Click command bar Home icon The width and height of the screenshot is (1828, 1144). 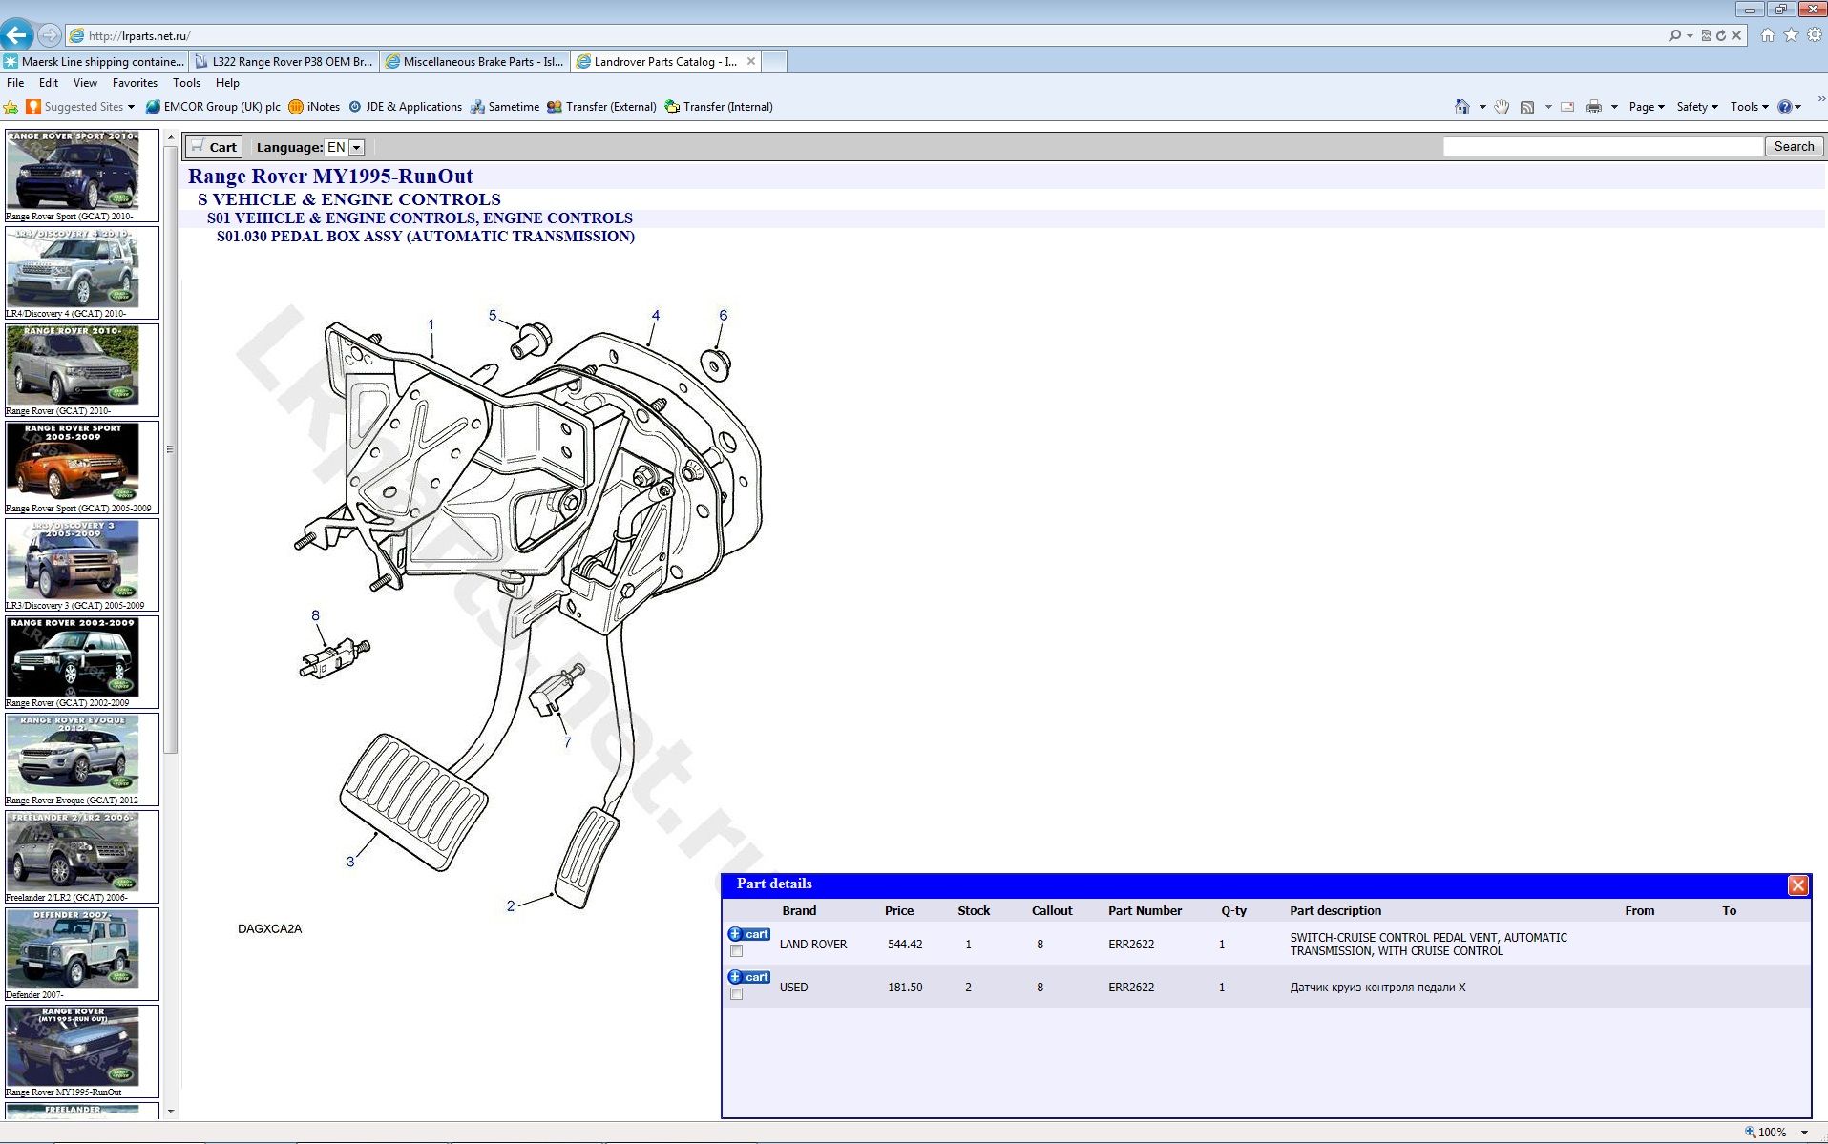click(1461, 107)
